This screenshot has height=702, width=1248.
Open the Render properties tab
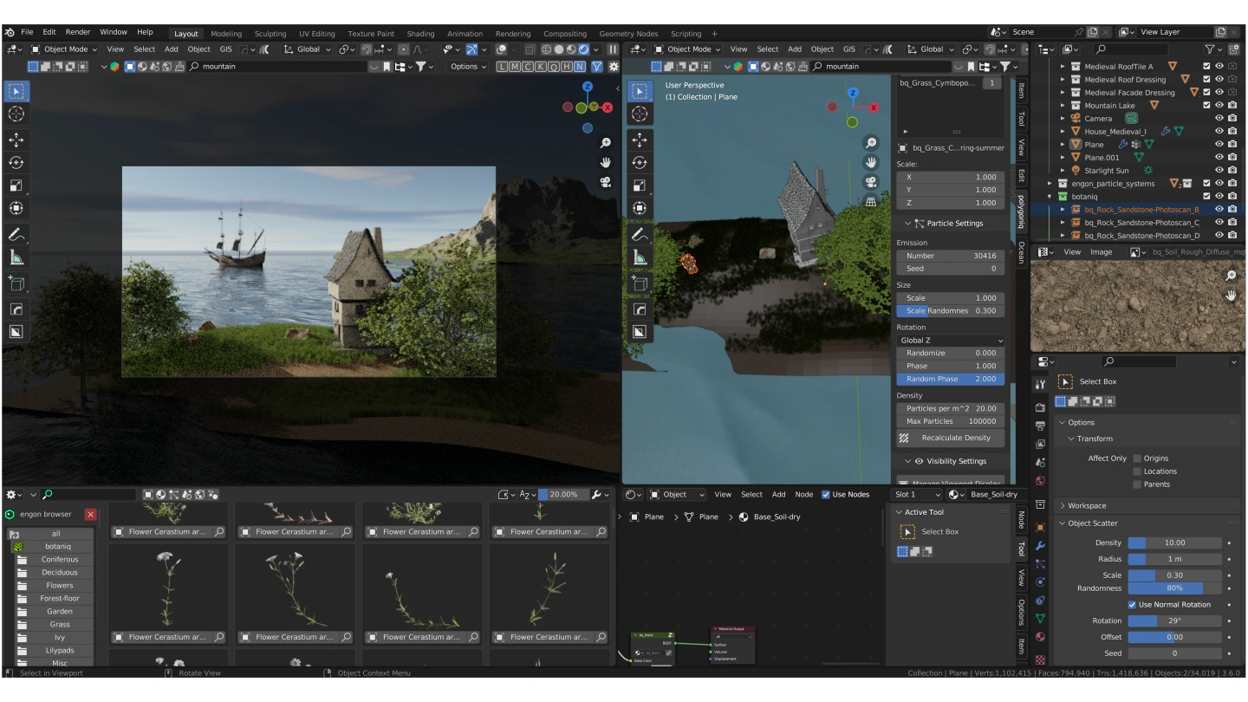pyautogui.click(x=1041, y=406)
